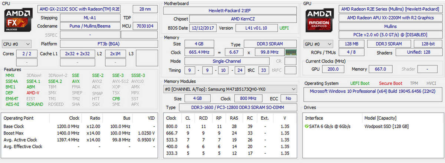Viewport: 445px width, 163px height.
Task: Select the AMD GX-212JC SOC processor name field
Action: click(79, 9)
